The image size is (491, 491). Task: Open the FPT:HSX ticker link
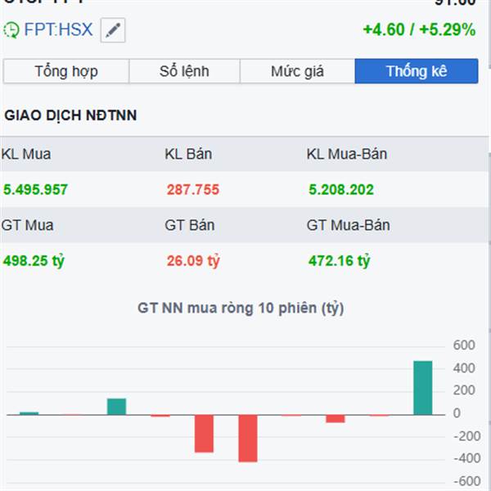click(58, 31)
